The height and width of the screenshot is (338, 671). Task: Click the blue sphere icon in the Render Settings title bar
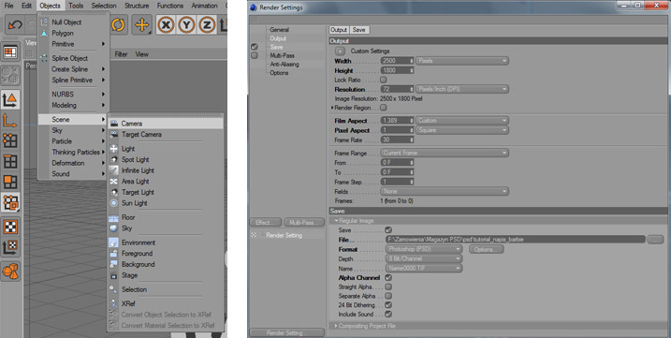click(x=253, y=7)
